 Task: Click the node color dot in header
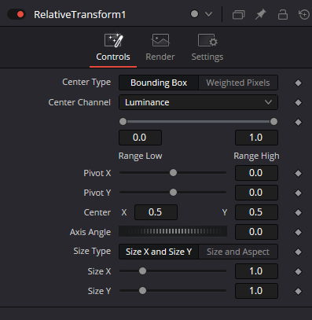click(194, 14)
